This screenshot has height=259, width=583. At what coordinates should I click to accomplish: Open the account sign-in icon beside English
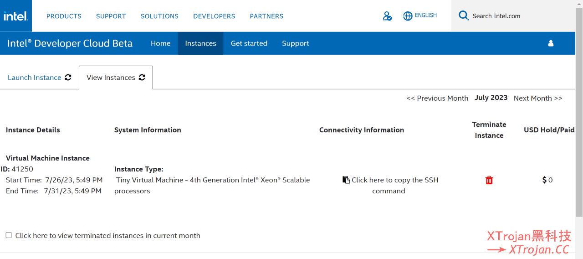coord(387,16)
